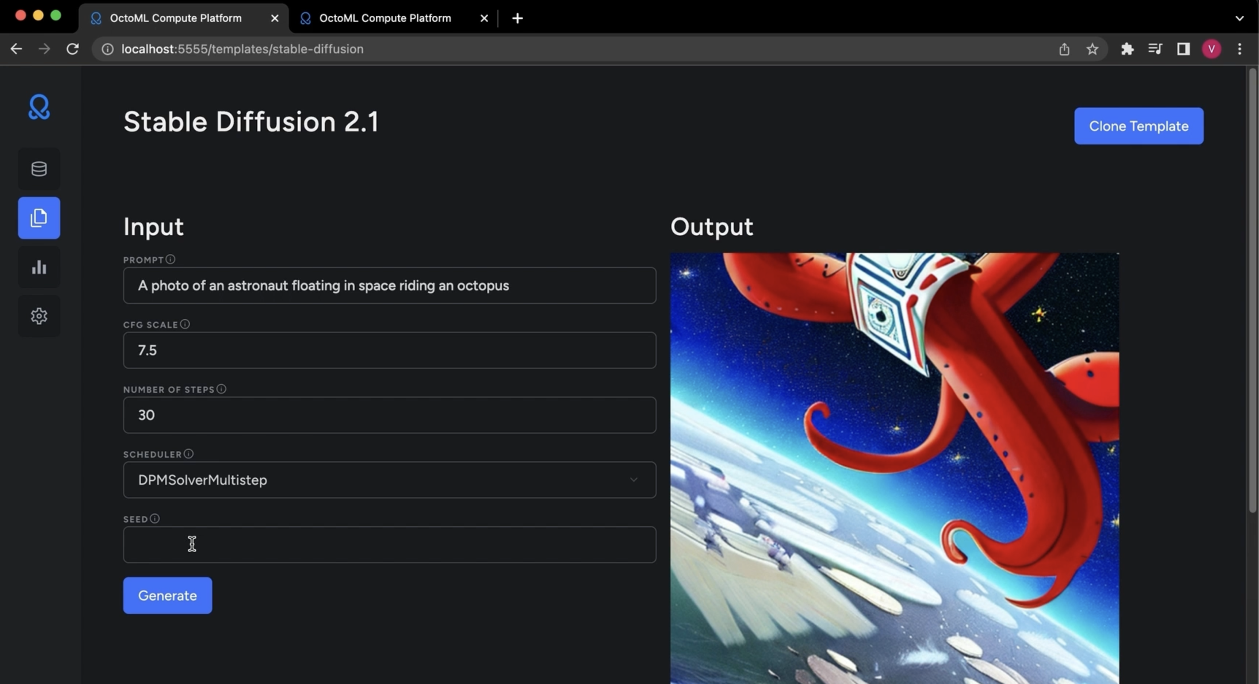The width and height of the screenshot is (1259, 684).
Task: Click inside the Seed input field
Action: [389, 545]
